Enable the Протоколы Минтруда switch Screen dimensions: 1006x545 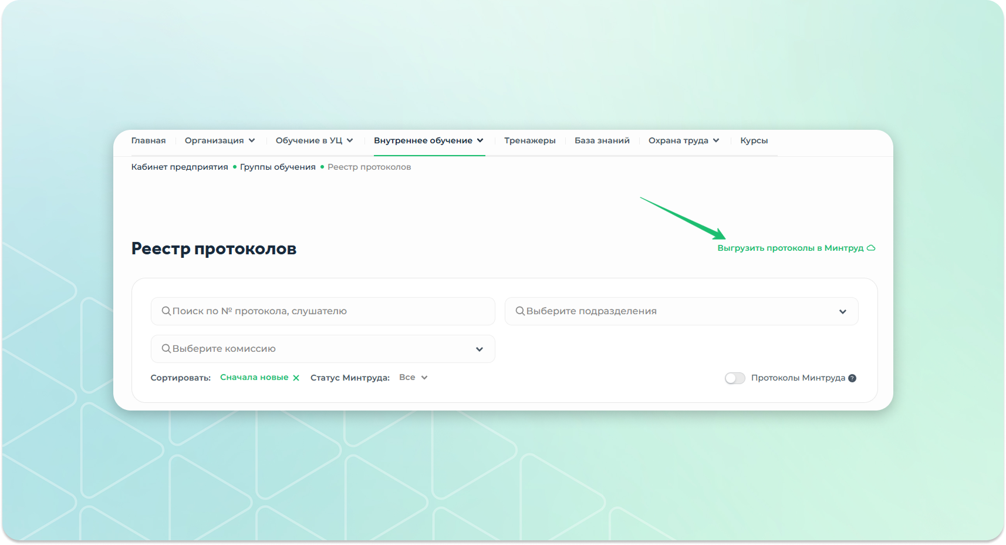tap(735, 378)
